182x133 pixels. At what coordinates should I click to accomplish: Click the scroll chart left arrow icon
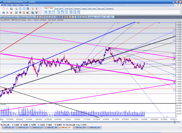(57, 17)
